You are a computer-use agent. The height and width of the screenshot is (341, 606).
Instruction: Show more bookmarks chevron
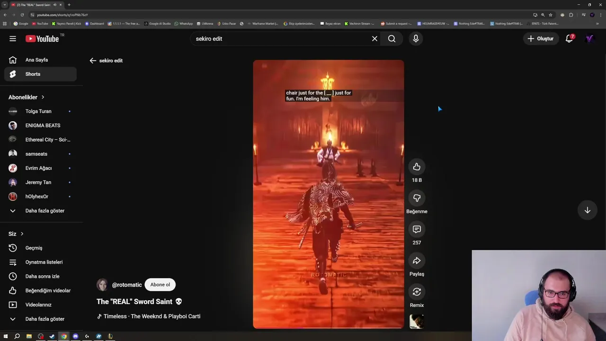(x=597, y=23)
